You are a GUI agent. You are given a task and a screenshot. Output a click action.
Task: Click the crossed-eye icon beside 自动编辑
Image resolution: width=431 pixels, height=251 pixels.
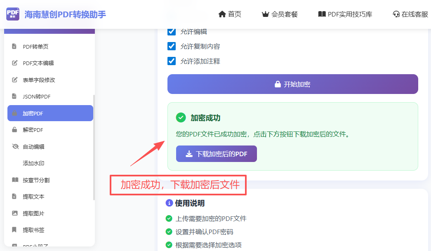(x=15, y=146)
